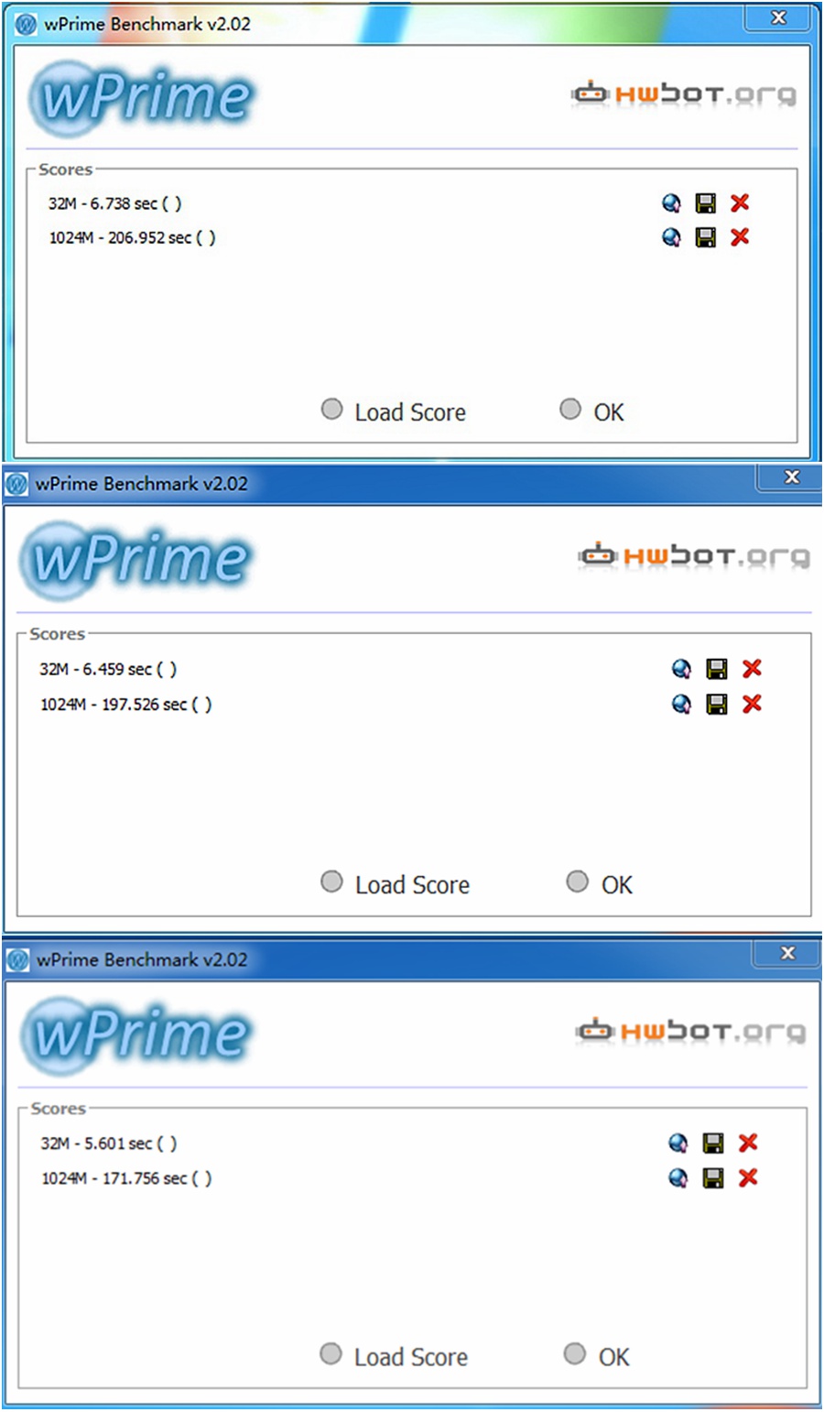Submit the 6.738 sec 32M score online
Image resolution: width=824 pixels, height=1412 pixels.
click(671, 203)
